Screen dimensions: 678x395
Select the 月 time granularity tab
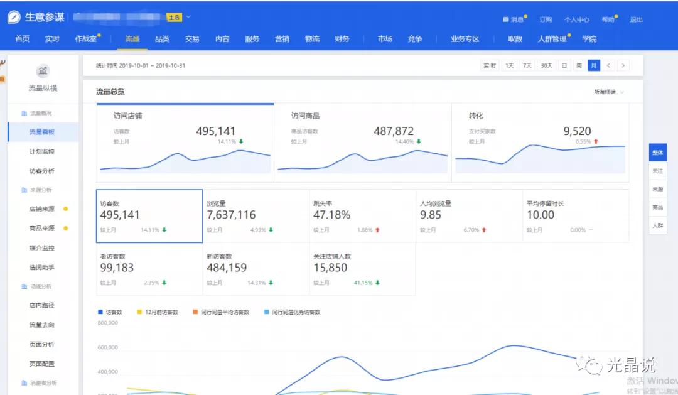click(593, 65)
